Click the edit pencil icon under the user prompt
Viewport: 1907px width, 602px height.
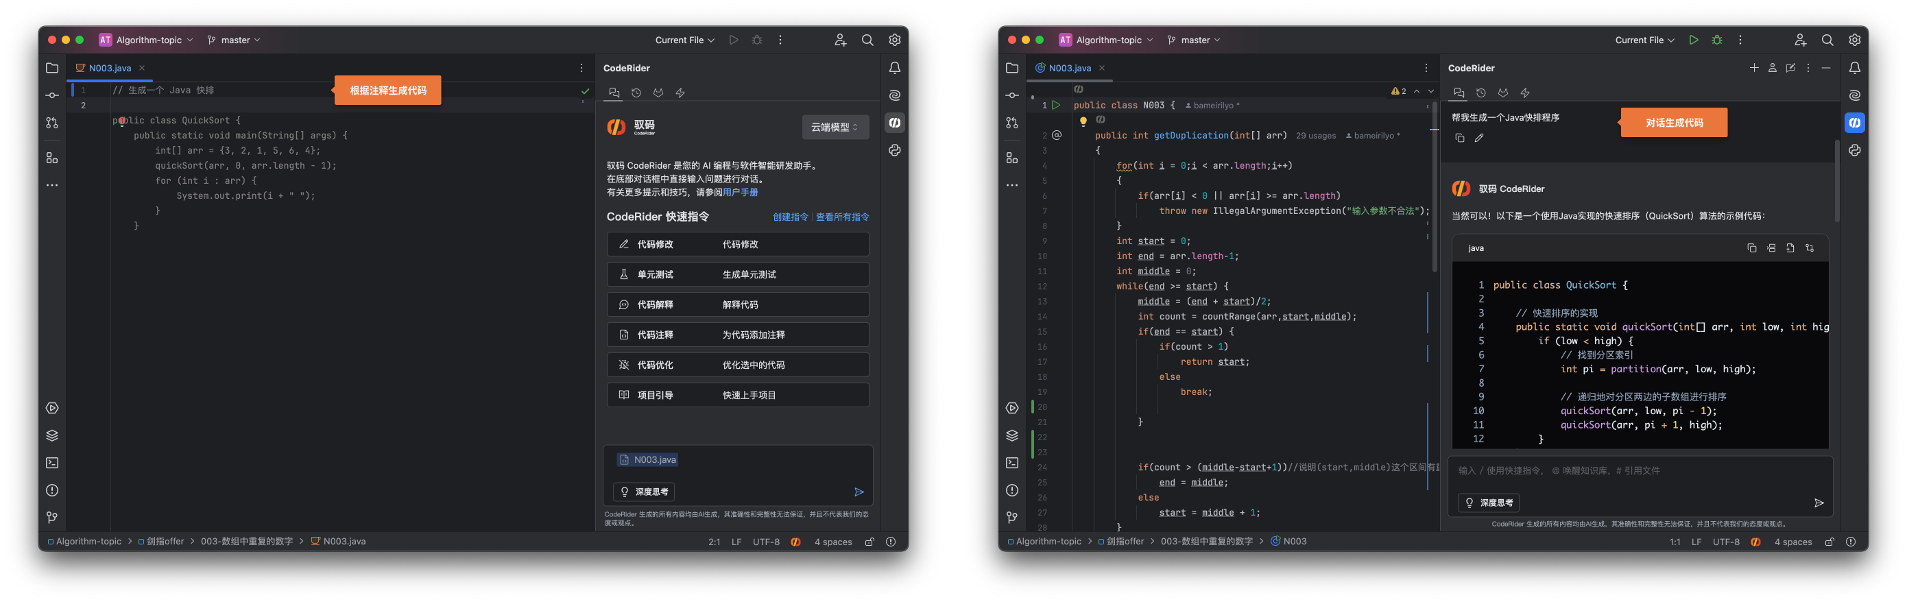1478,138
